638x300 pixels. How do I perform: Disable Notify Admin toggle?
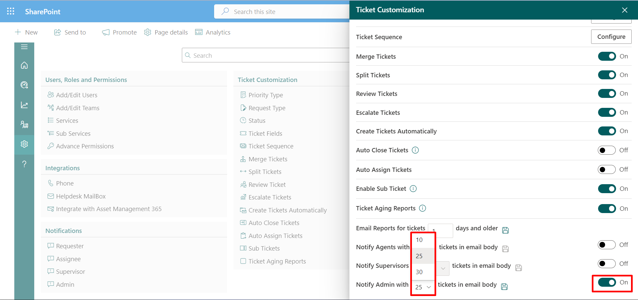click(607, 282)
